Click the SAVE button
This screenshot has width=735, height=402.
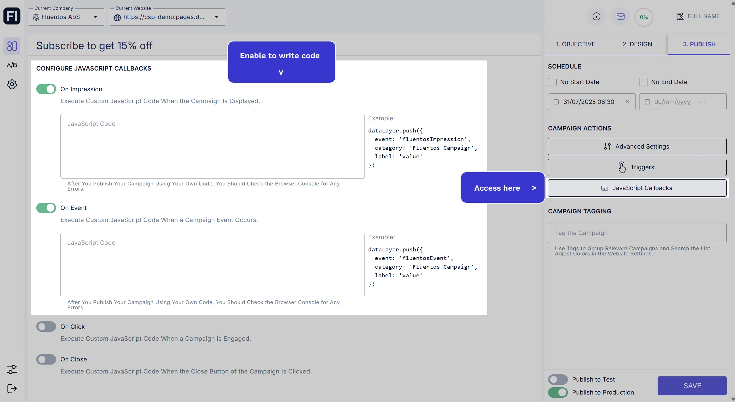692,386
